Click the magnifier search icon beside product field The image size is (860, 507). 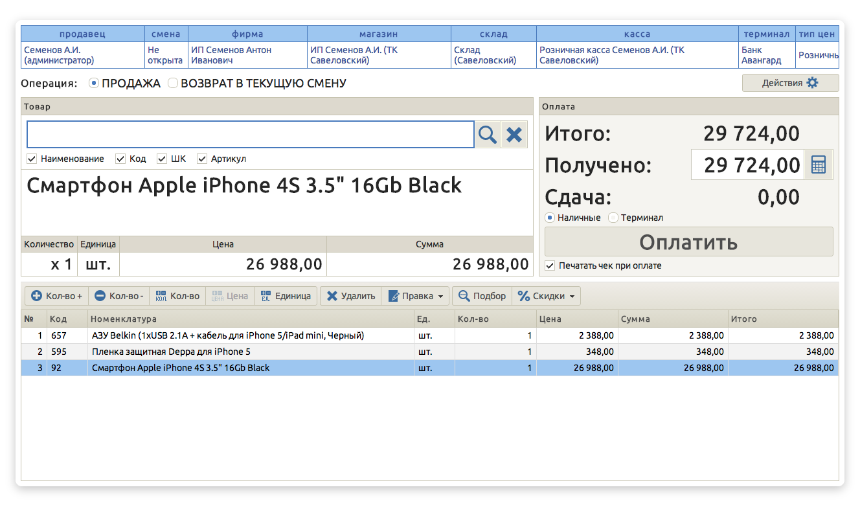pos(487,135)
